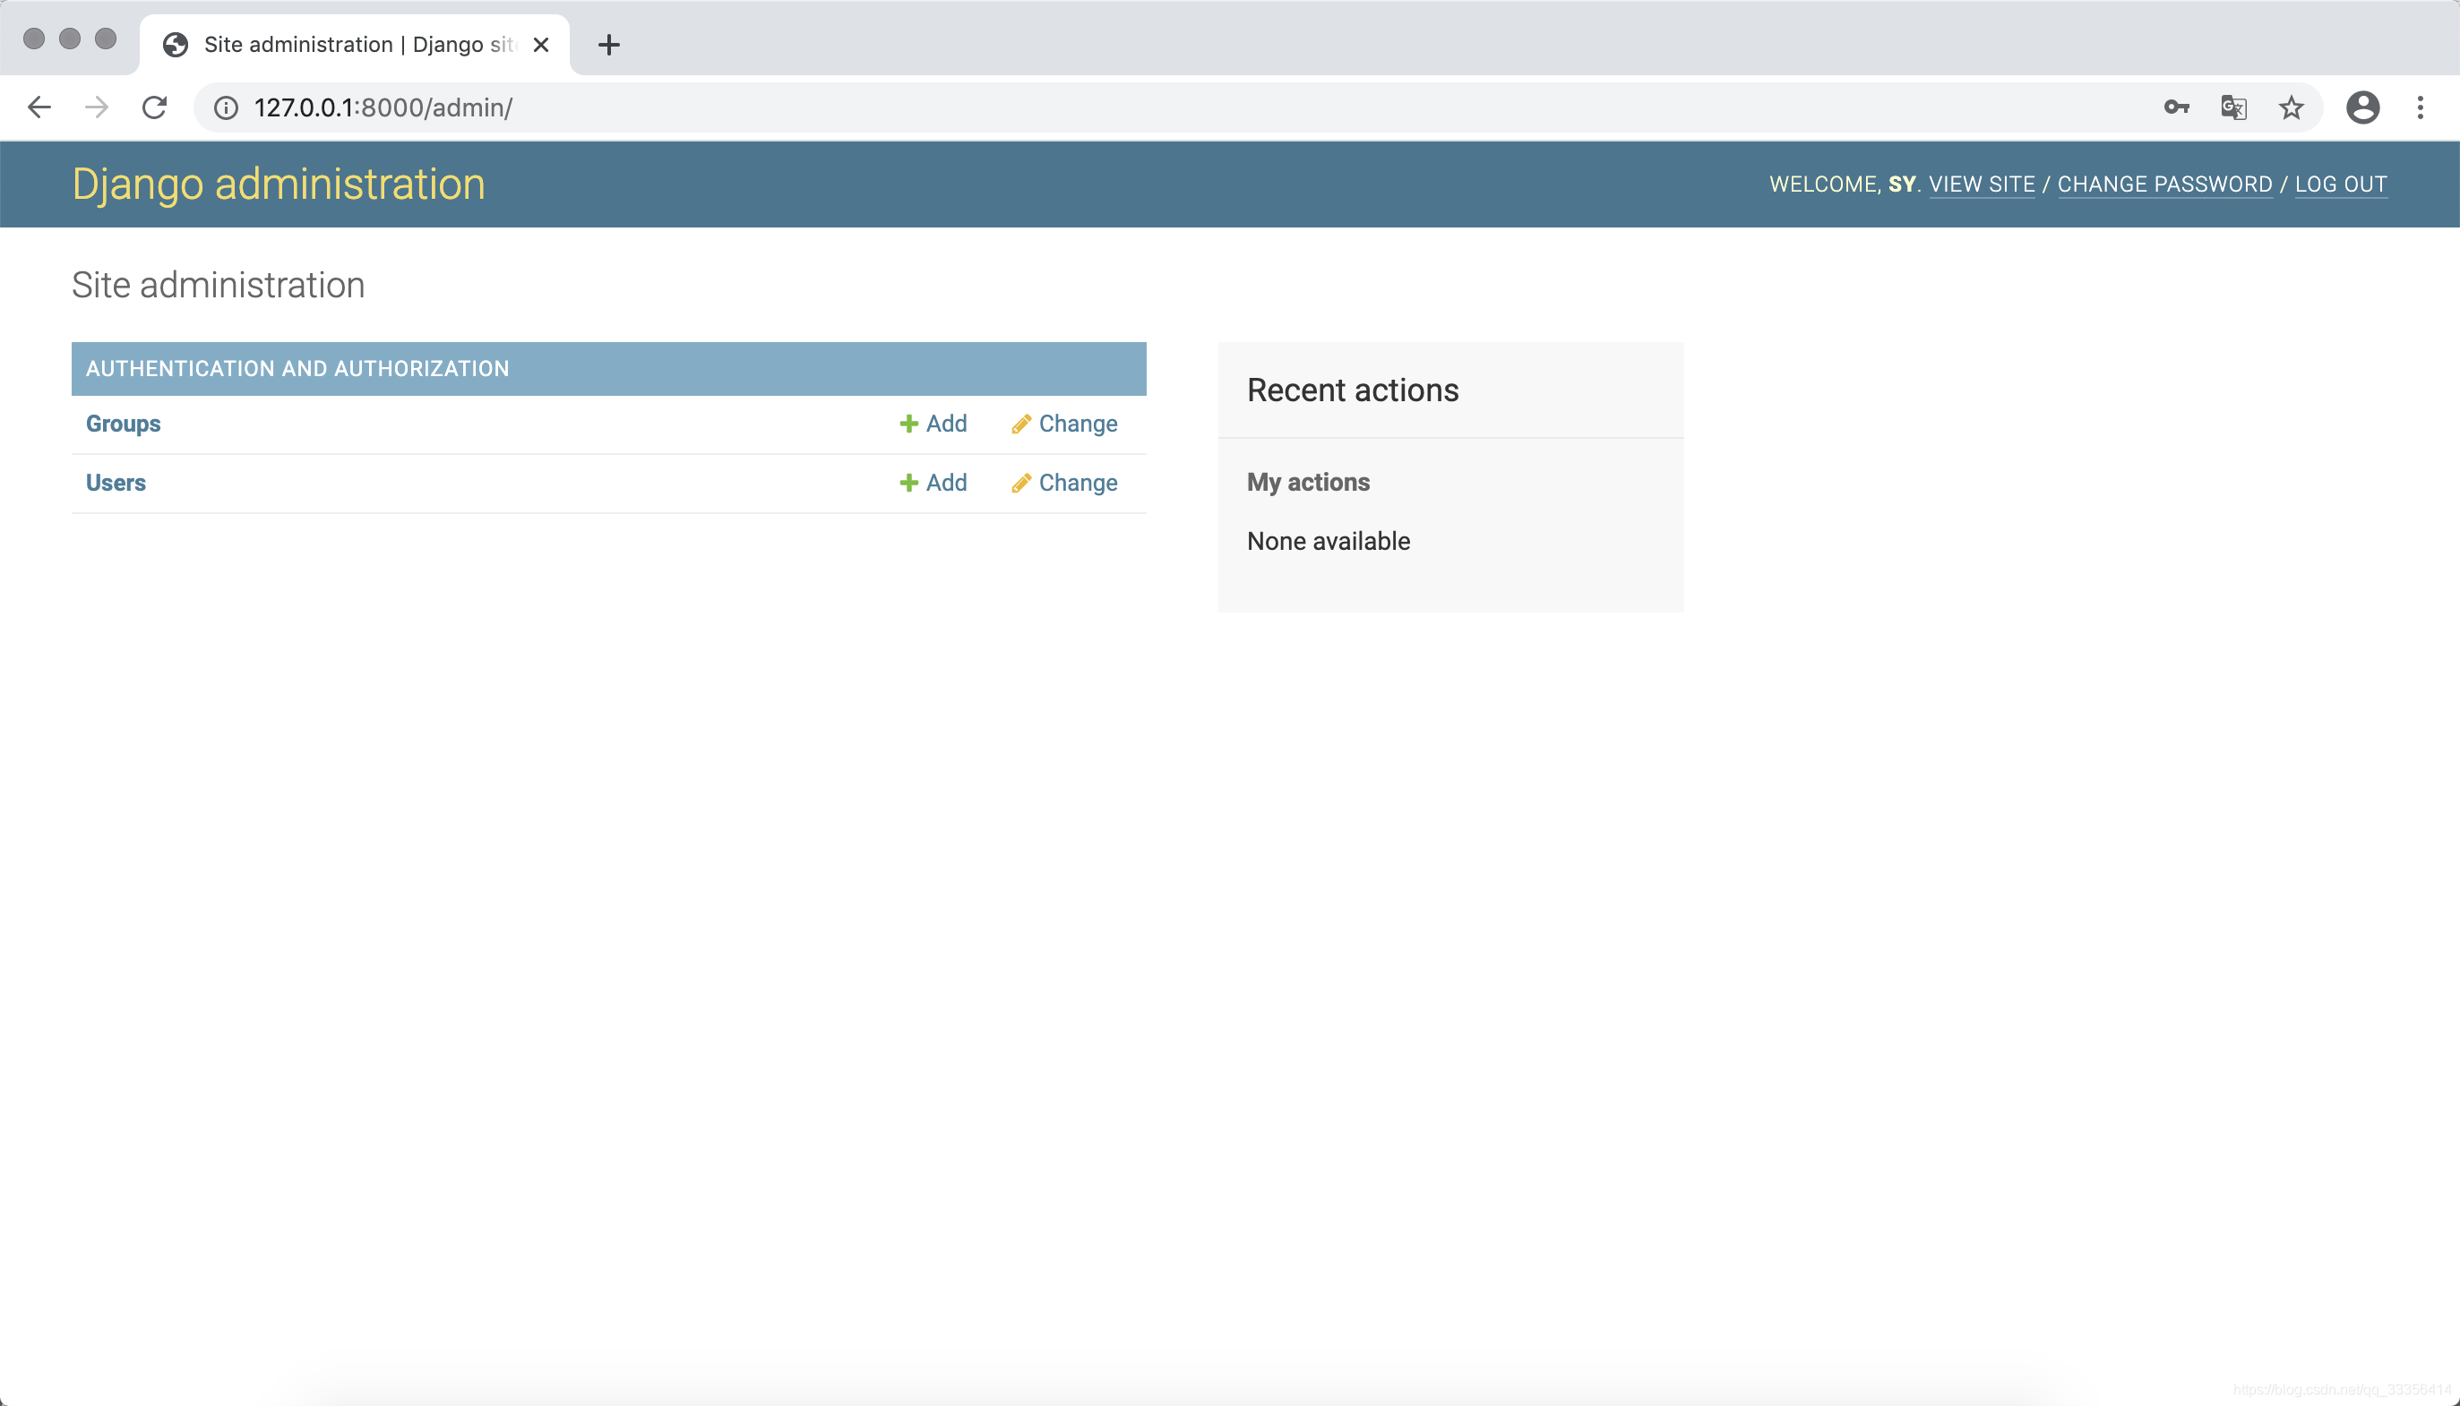2460x1406 pixels.
Task: Go back using the browser back arrow
Action: pyautogui.click(x=39, y=107)
